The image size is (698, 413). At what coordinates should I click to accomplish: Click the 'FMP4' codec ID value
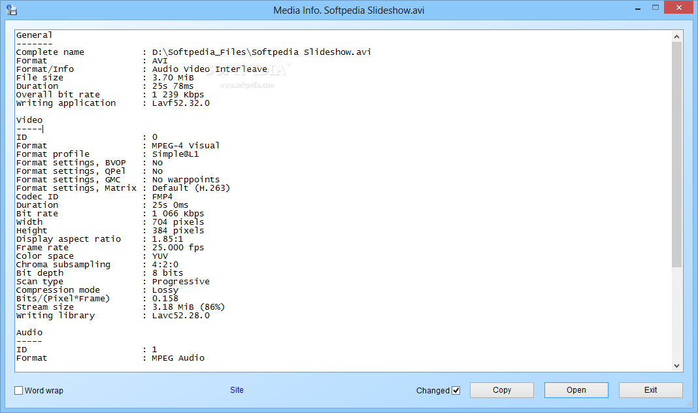click(163, 196)
